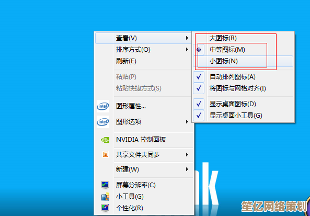The width and height of the screenshot is (310, 216).
Task: Select 小图标(N) small icons
Action: point(243,61)
